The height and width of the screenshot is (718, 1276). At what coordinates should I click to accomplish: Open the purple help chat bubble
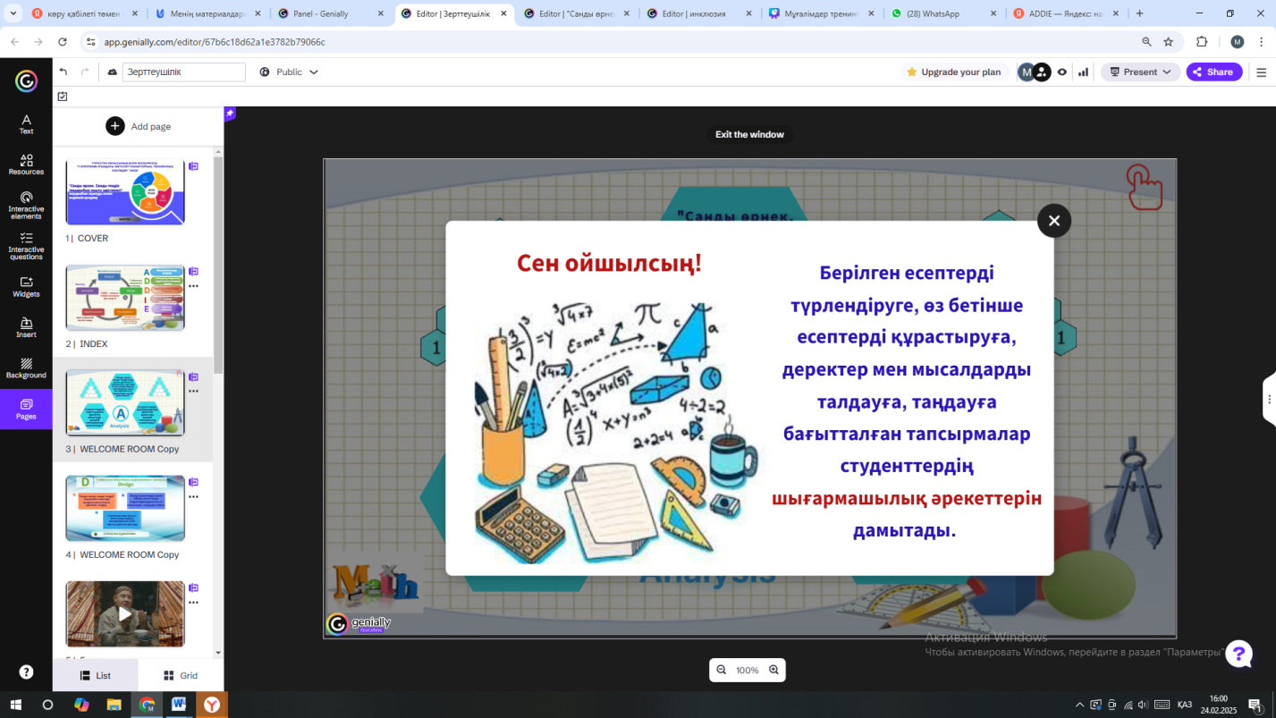pyautogui.click(x=1238, y=654)
